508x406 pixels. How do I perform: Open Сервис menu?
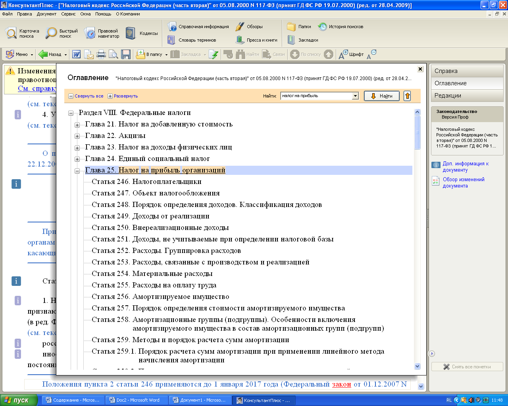68,14
